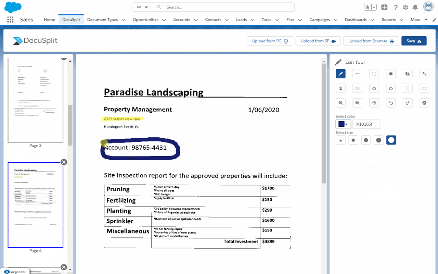This screenshot has height=274, width=438.
Task: Click the favorites star icon
Action: point(368,7)
